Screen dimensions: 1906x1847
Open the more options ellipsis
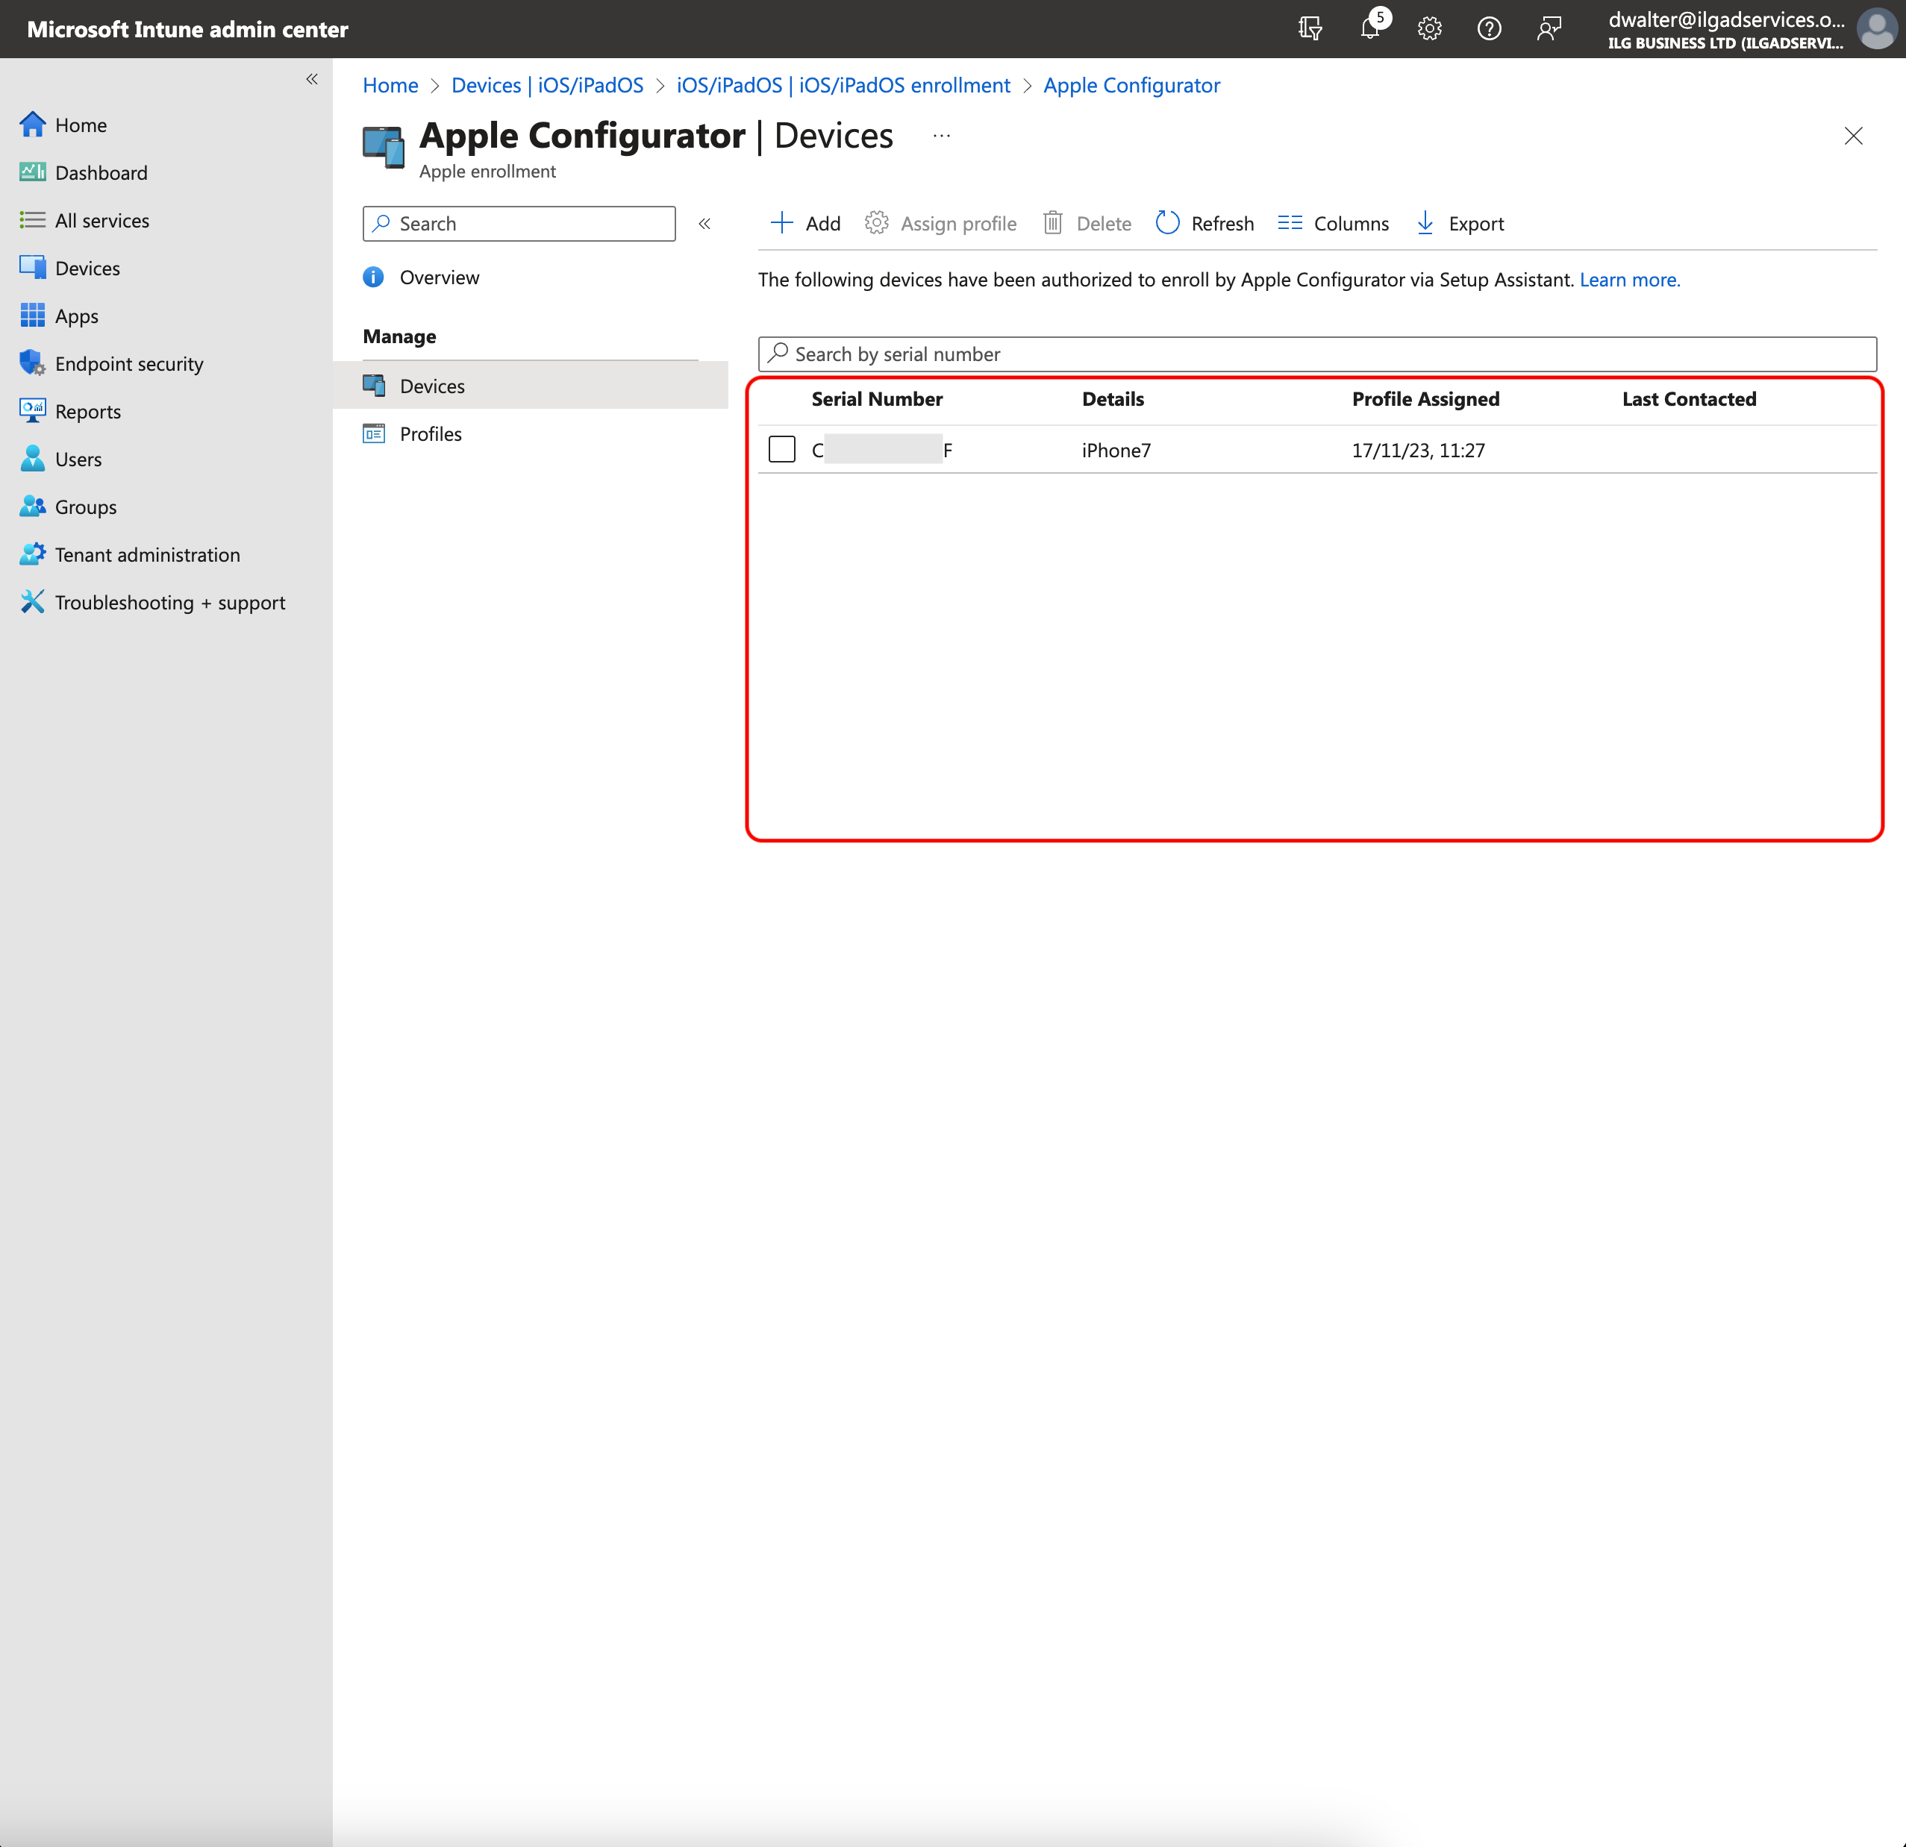[x=940, y=136]
